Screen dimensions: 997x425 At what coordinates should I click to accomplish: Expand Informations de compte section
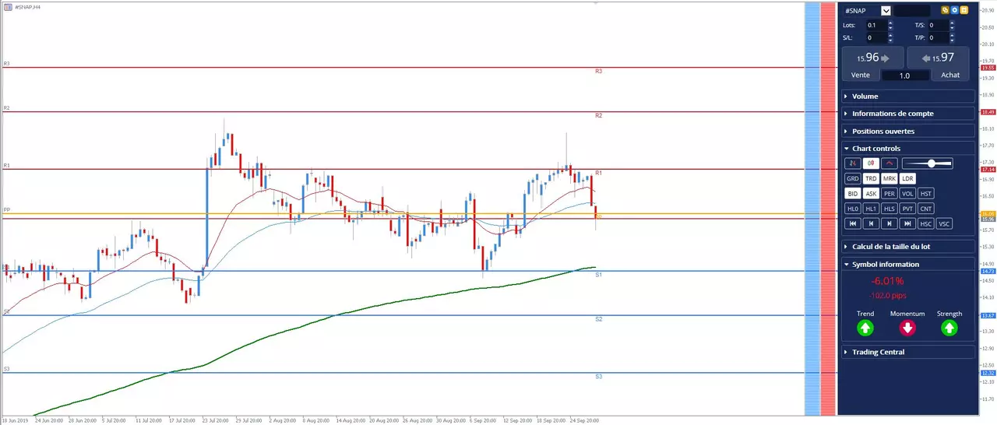908,114
